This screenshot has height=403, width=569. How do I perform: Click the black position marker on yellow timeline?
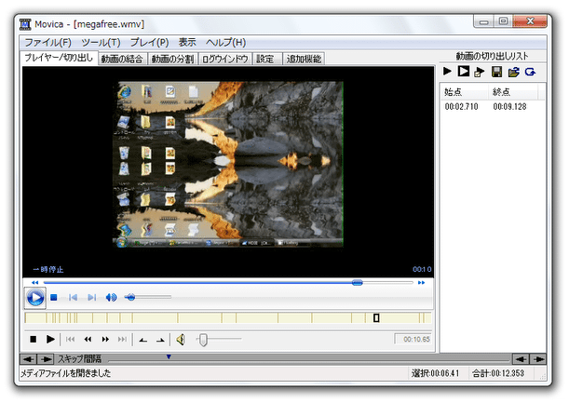(376, 317)
